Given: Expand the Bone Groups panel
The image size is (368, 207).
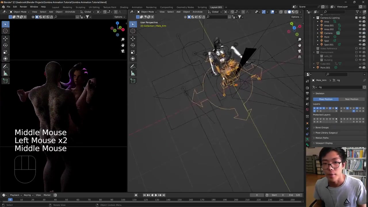Looking at the screenshot, I should pyautogui.click(x=322, y=127).
